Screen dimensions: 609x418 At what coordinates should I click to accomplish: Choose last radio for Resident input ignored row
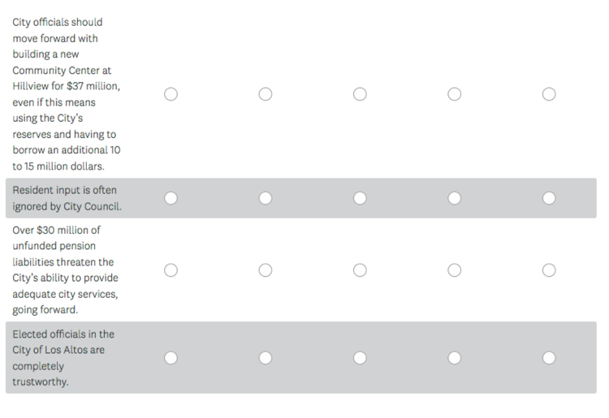point(549,198)
